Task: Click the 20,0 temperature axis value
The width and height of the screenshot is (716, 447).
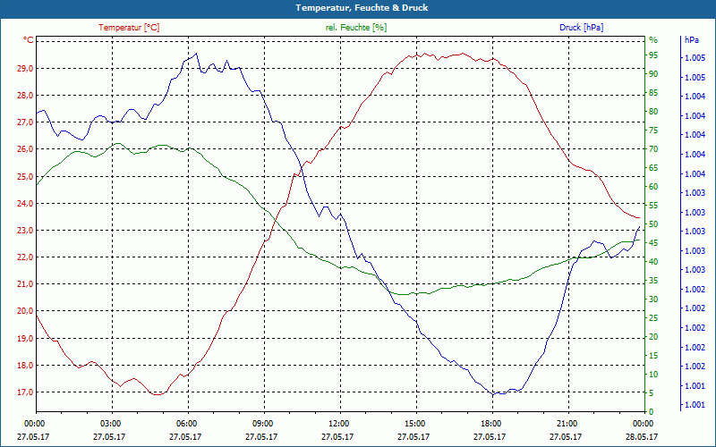Action: tap(25, 311)
